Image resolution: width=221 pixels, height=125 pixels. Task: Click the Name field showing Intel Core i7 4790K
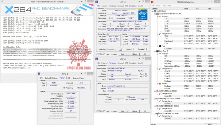[121, 10]
